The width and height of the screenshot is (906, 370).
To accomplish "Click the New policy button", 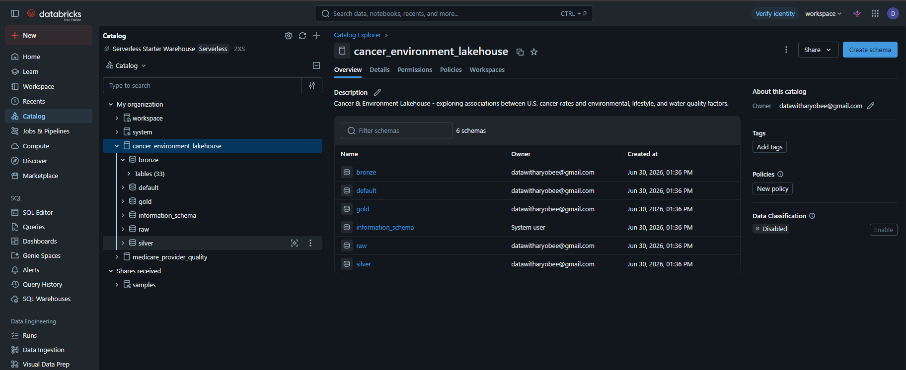I will click(x=772, y=188).
